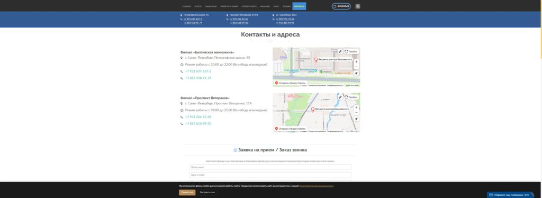Open the Главная menu item
This screenshot has width=542, height=198.
[x=186, y=6]
